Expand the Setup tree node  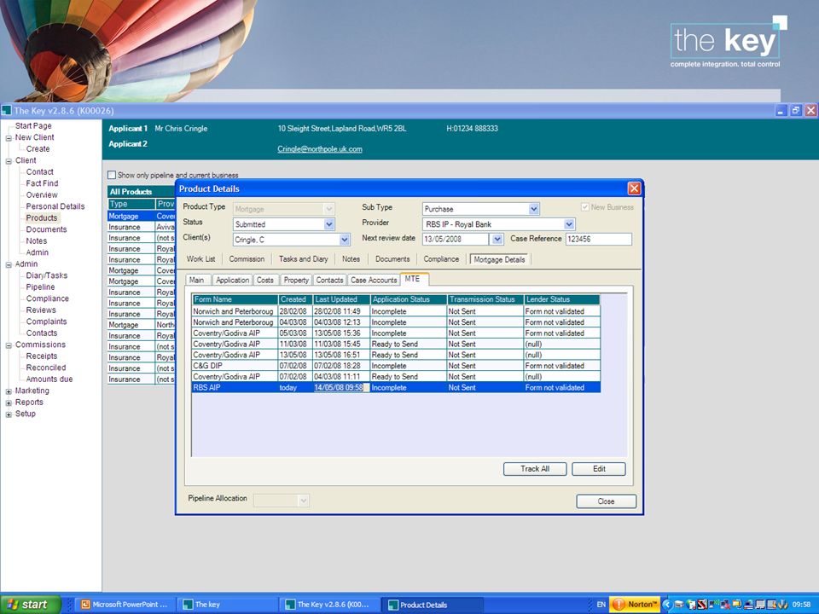pyautogui.click(x=9, y=414)
